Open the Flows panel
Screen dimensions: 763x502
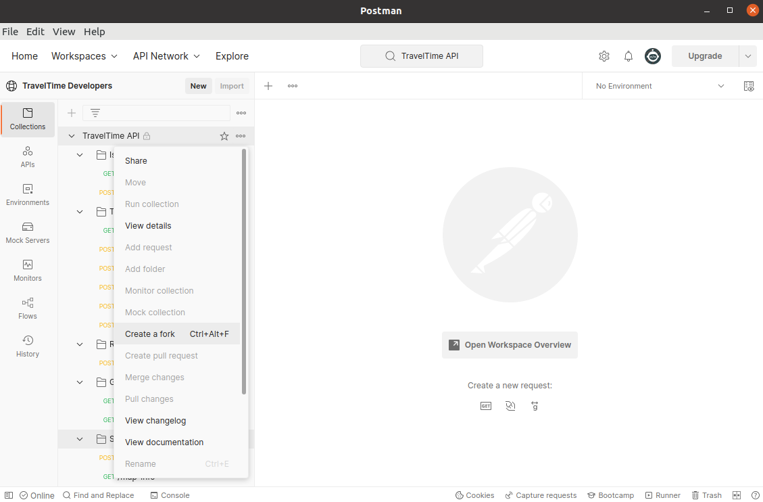point(27,309)
